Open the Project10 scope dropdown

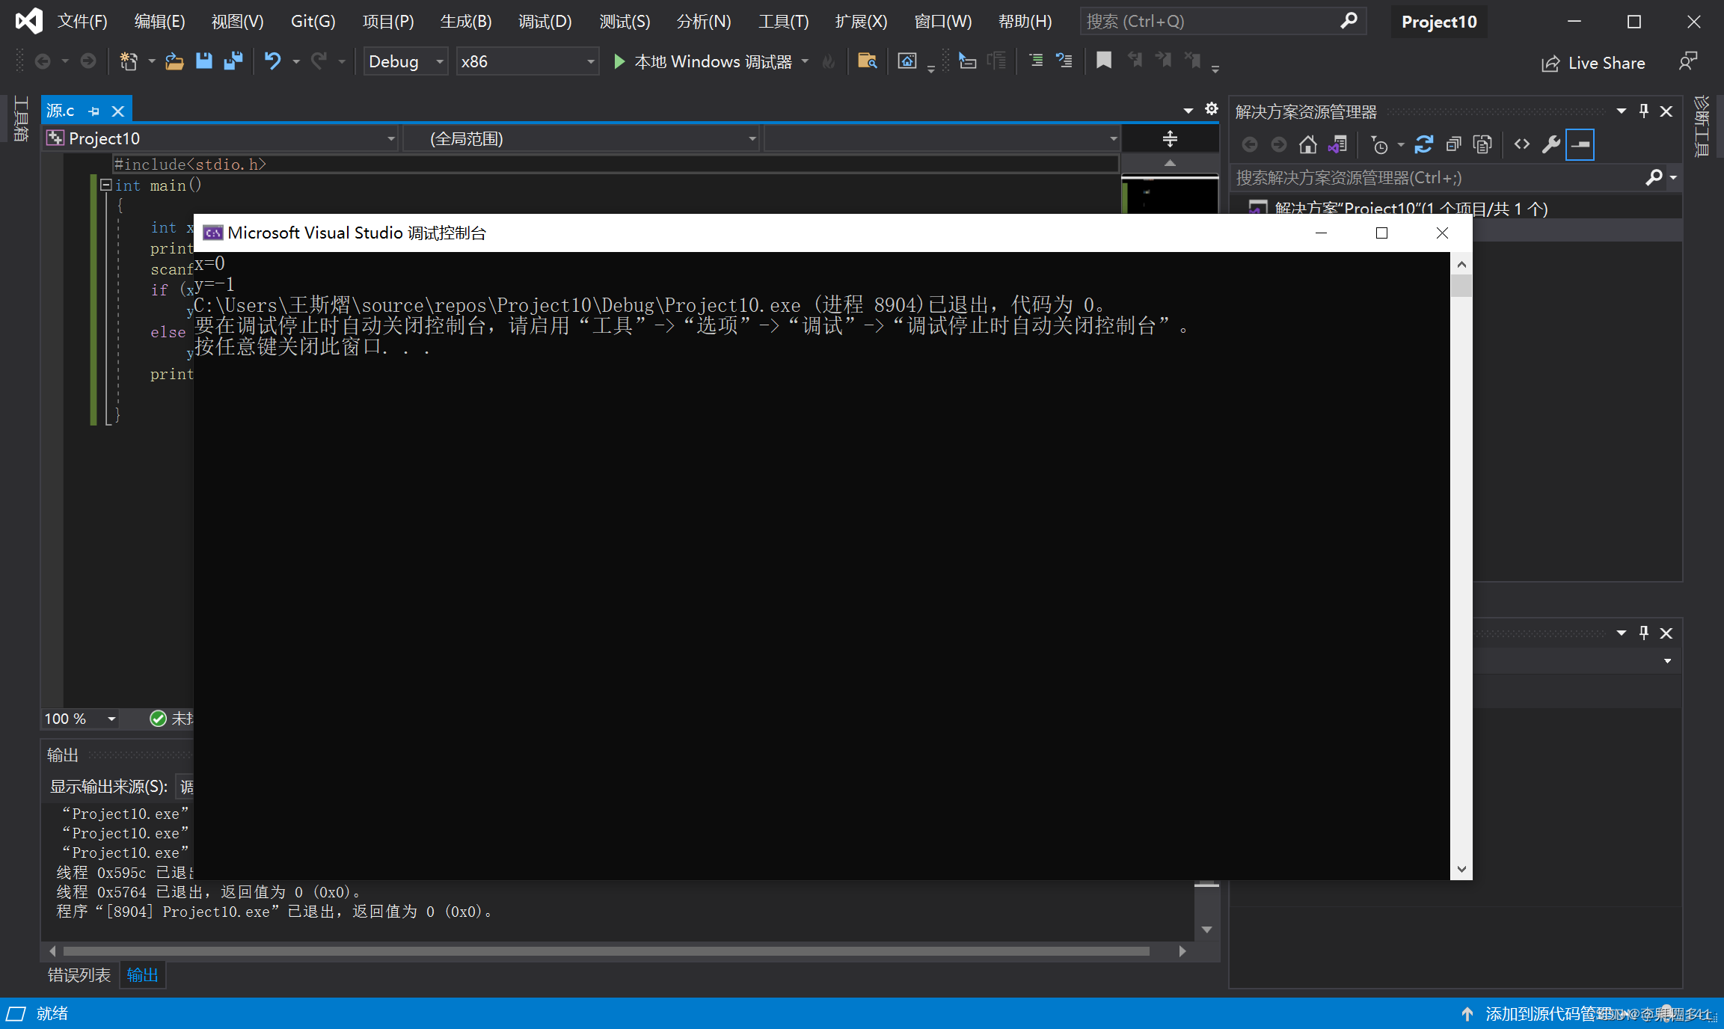[221, 138]
